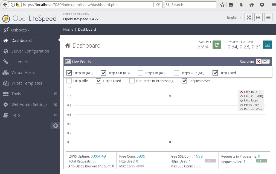Screen dimensions: 276x174
Task: Expand the Tools submenu plus icon
Action: [x=56, y=94]
